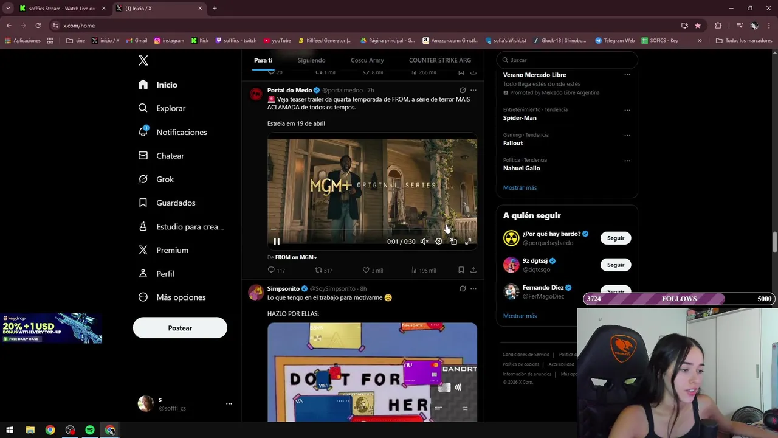Open options for Nahuel Gallo trend
The height and width of the screenshot is (438, 778).
627,161
